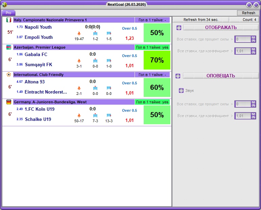Screen dimensions: 261x210
Task: Click the 50% strength box for Koln U19
Action: pyautogui.click(x=157, y=115)
